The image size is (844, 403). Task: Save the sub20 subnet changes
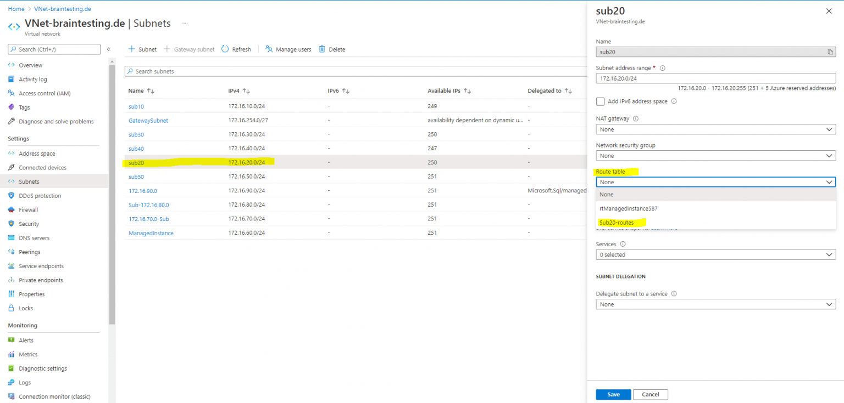coord(613,394)
